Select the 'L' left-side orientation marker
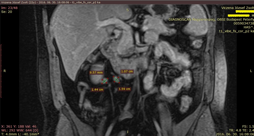This screenshot has height=136, width=254. pyautogui.click(x=251, y=71)
